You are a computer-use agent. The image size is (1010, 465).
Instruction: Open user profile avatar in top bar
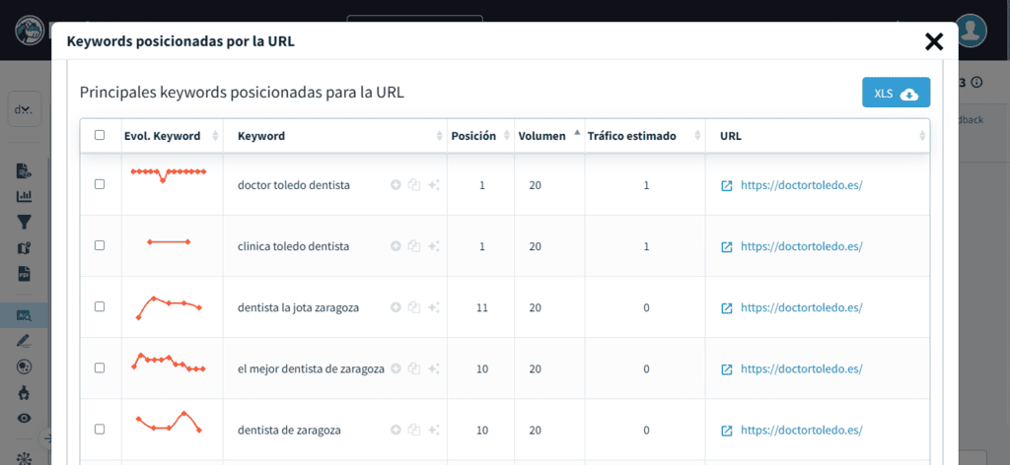pyautogui.click(x=971, y=31)
